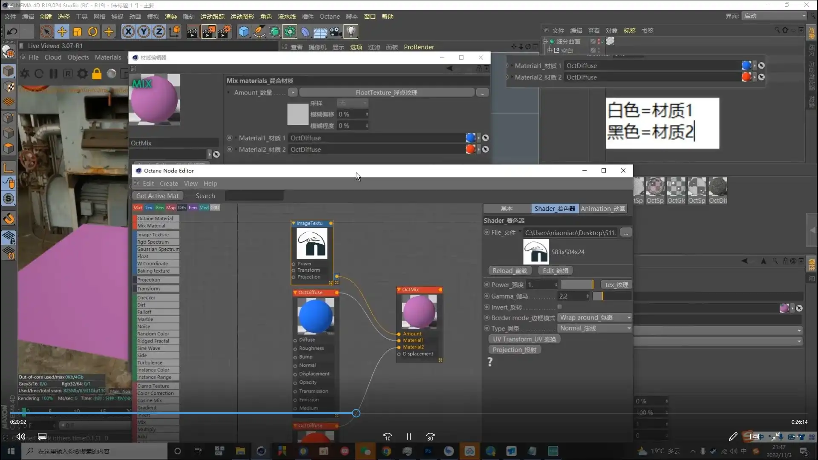
Task: Click the Camera object icon
Action: [x=335, y=32]
